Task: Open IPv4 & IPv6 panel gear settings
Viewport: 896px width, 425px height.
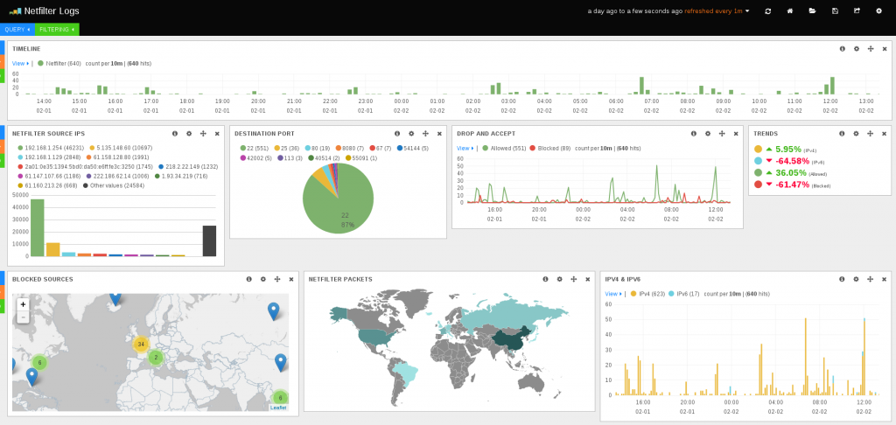Action: 856,279
